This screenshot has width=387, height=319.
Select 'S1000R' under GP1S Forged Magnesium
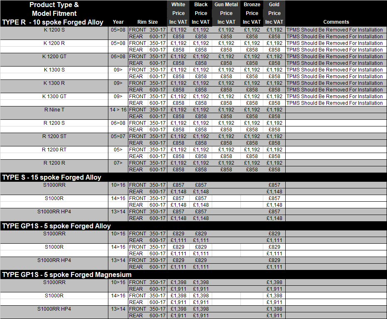[x=54, y=296]
